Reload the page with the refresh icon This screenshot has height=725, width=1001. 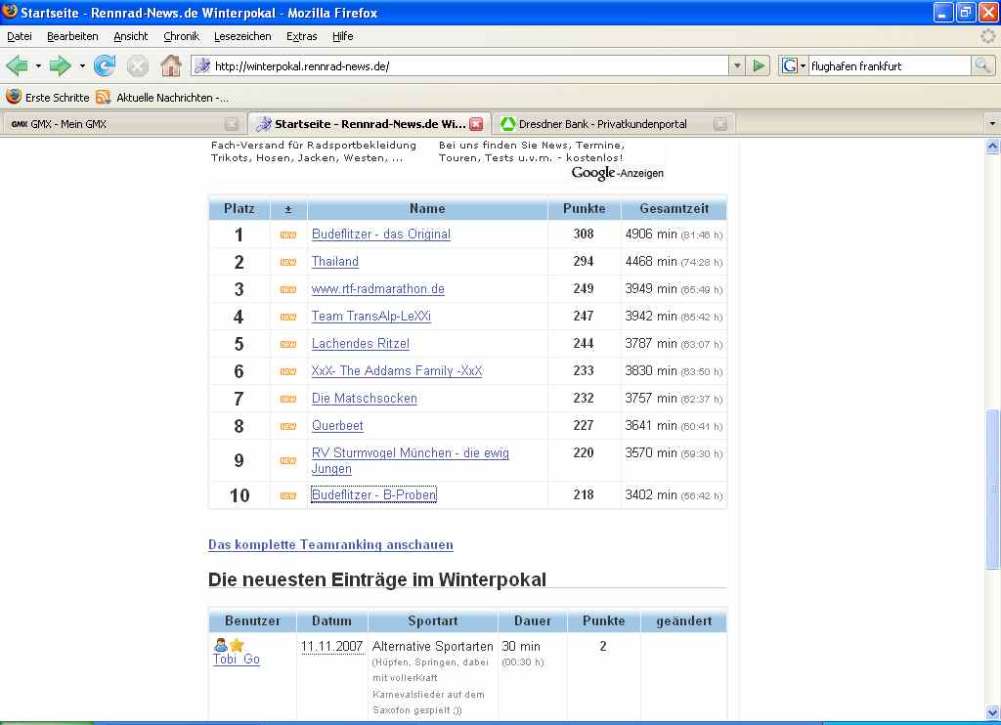105,65
